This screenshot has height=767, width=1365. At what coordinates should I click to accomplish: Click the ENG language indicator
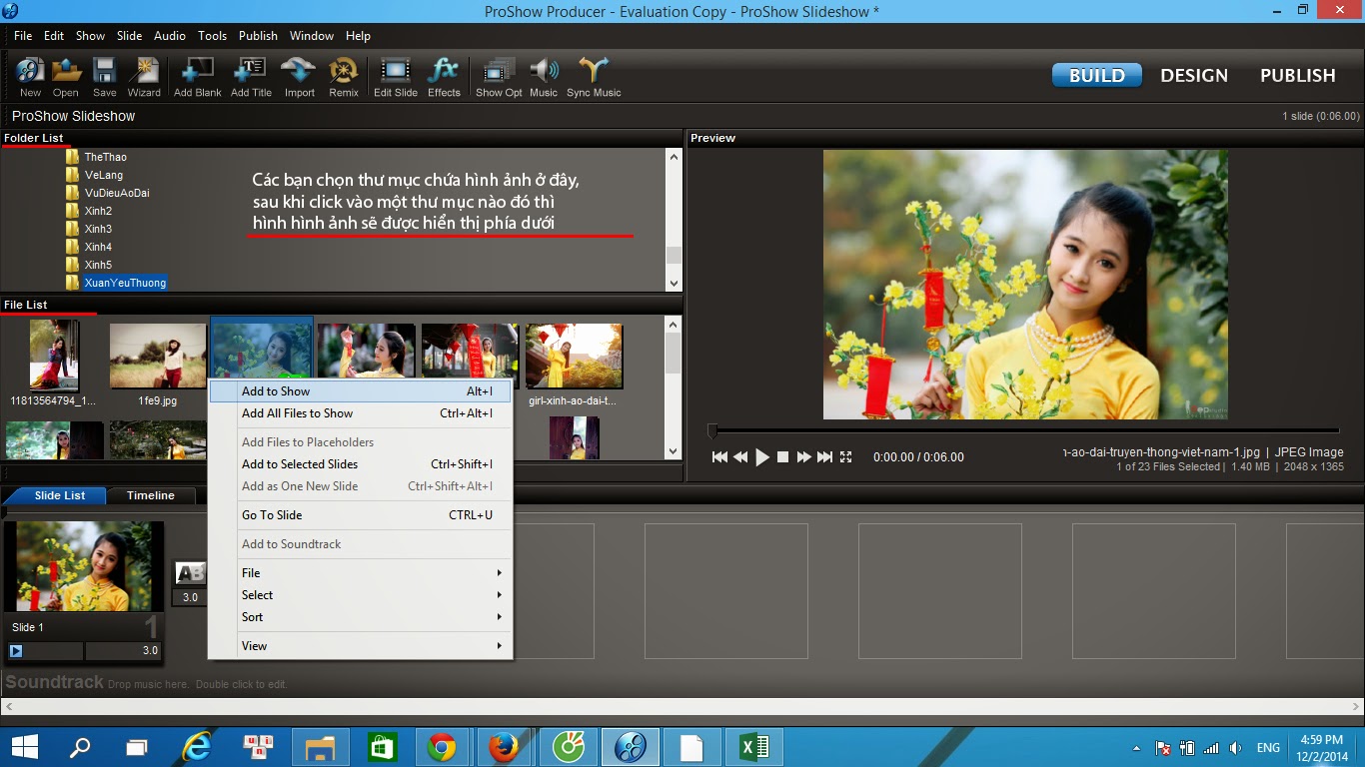point(1268,748)
